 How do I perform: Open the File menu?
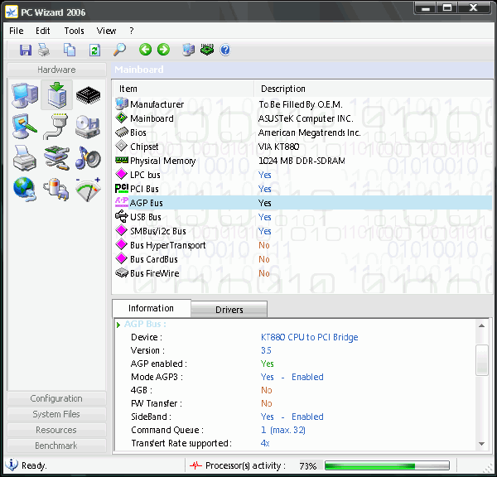17,31
